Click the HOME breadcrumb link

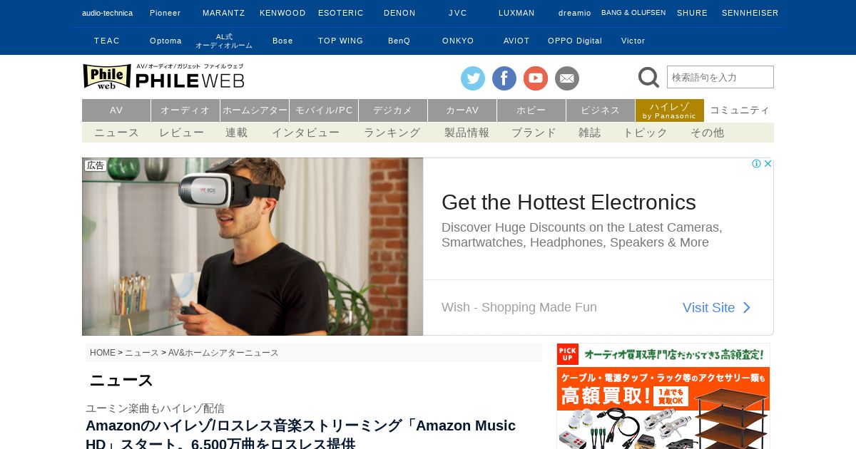point(103,353)
